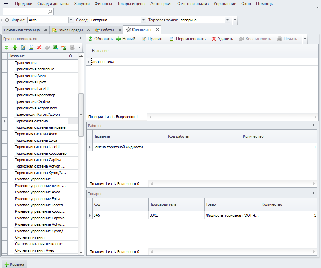This screenshot has width=321, height=268.
Task: Click Удалить... toolbar button
Action: pos(224,39)
